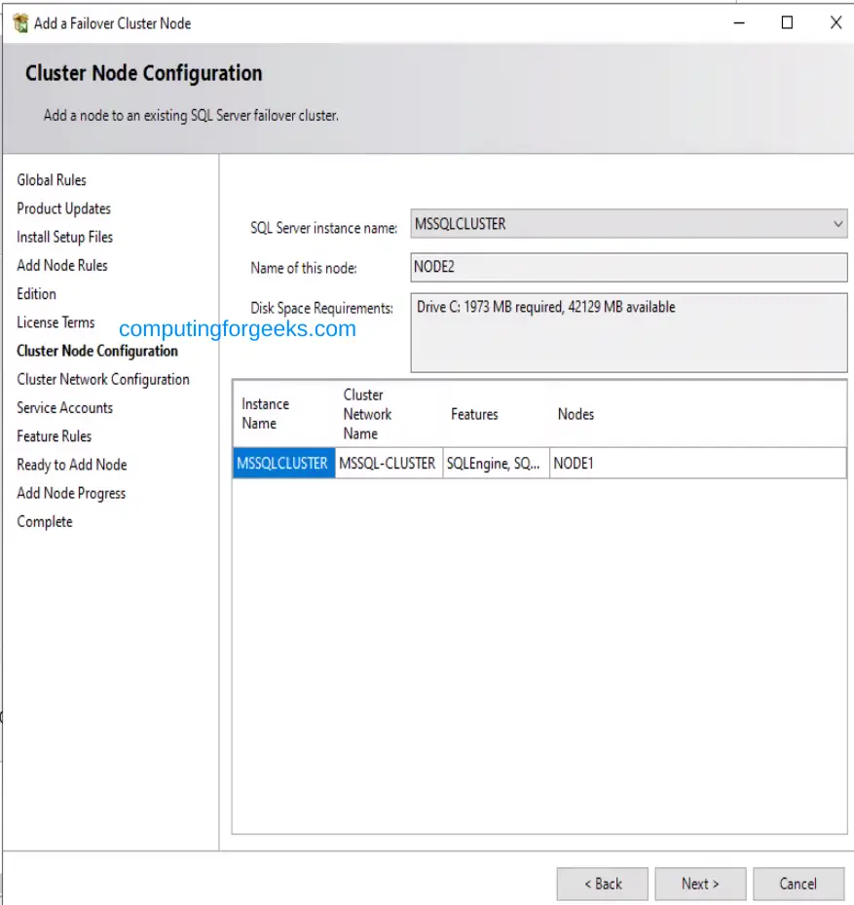Click the NODE1 nodes cell

click(x=698, y=463)
